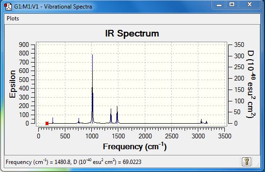Click the small peak near 3150 cm-1
The image size is (265, 172).
[206, 122]
